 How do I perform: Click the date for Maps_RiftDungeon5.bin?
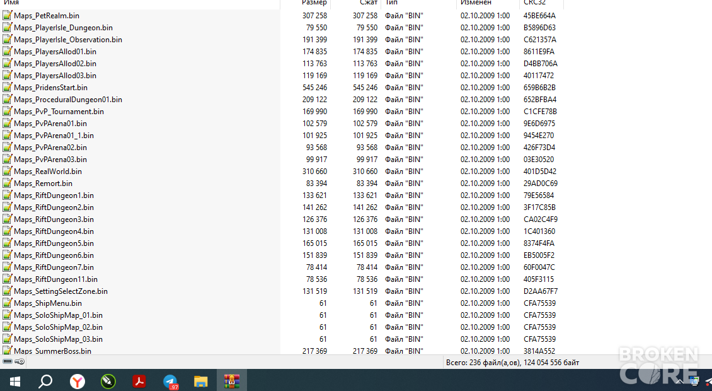[x=485, y=243]
